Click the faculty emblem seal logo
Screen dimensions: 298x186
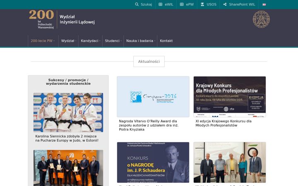pyautogui.click(x=261, y=19)
